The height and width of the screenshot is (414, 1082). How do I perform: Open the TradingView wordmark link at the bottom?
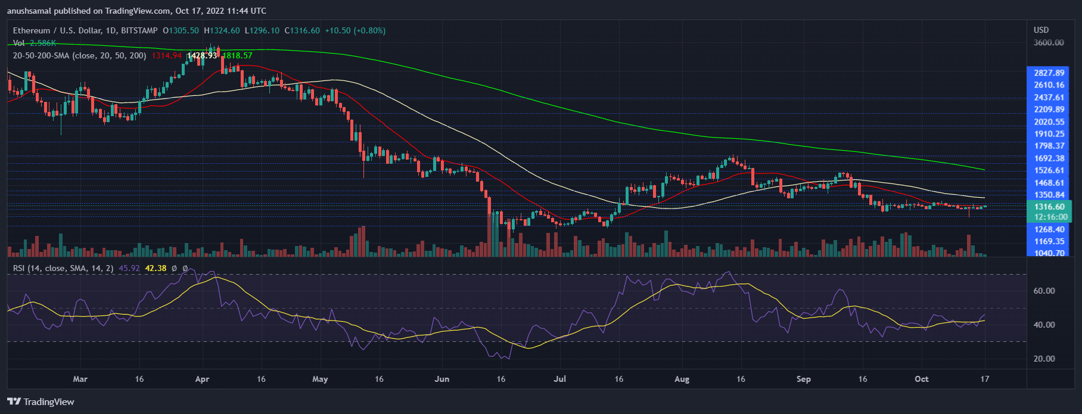pos(49,401)
